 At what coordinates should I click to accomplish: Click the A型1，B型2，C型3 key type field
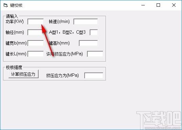pyautogui.click(x=94, y=32)
